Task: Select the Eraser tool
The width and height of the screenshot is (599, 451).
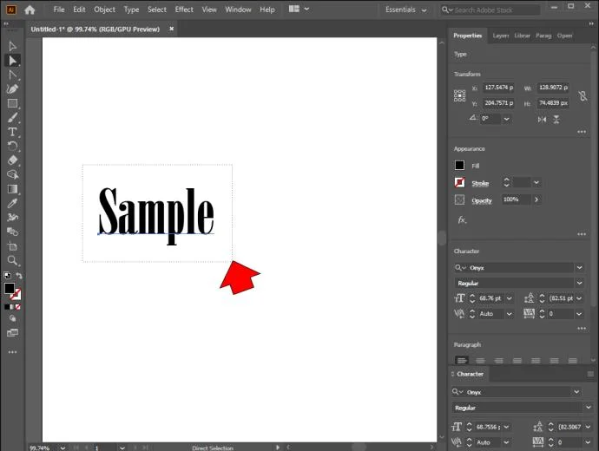Action: [x=12, y=160]
